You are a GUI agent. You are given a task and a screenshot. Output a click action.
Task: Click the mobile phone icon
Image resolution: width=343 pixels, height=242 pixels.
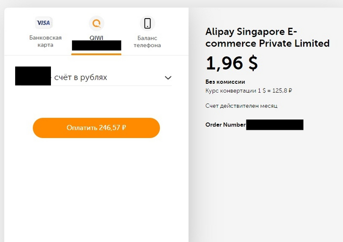(x=147, y=23)
